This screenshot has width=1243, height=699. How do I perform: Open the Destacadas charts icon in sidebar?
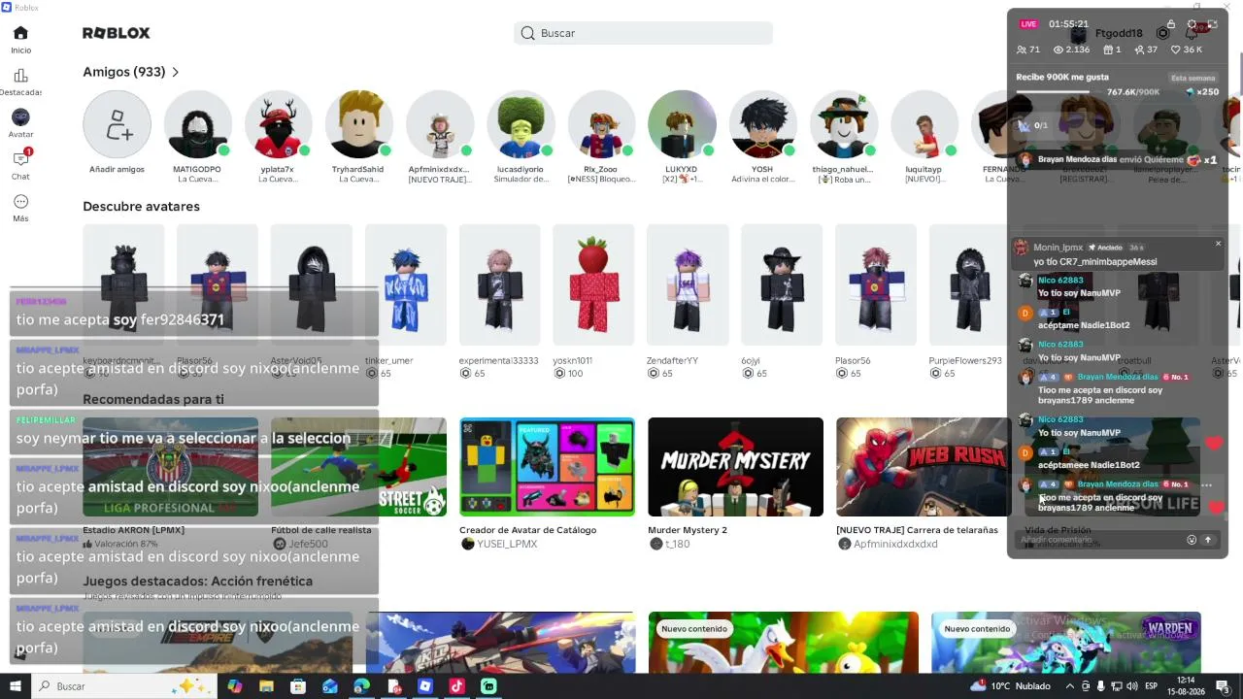[x=20, y=76]
